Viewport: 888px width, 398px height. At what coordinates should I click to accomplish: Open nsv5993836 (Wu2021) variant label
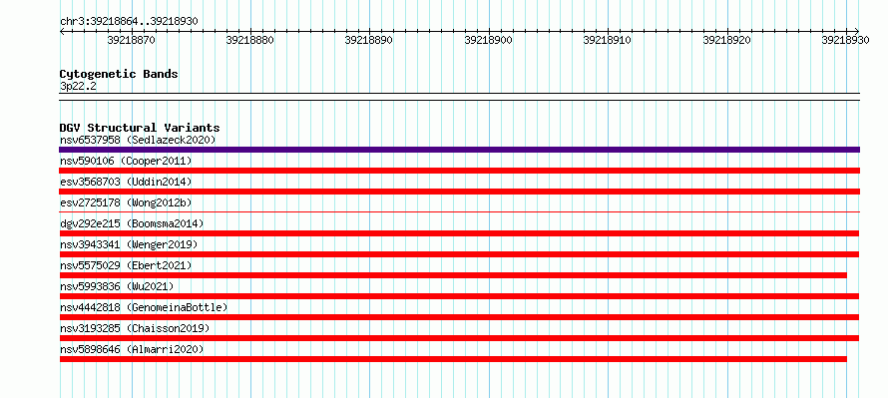(x=117, y=286)
